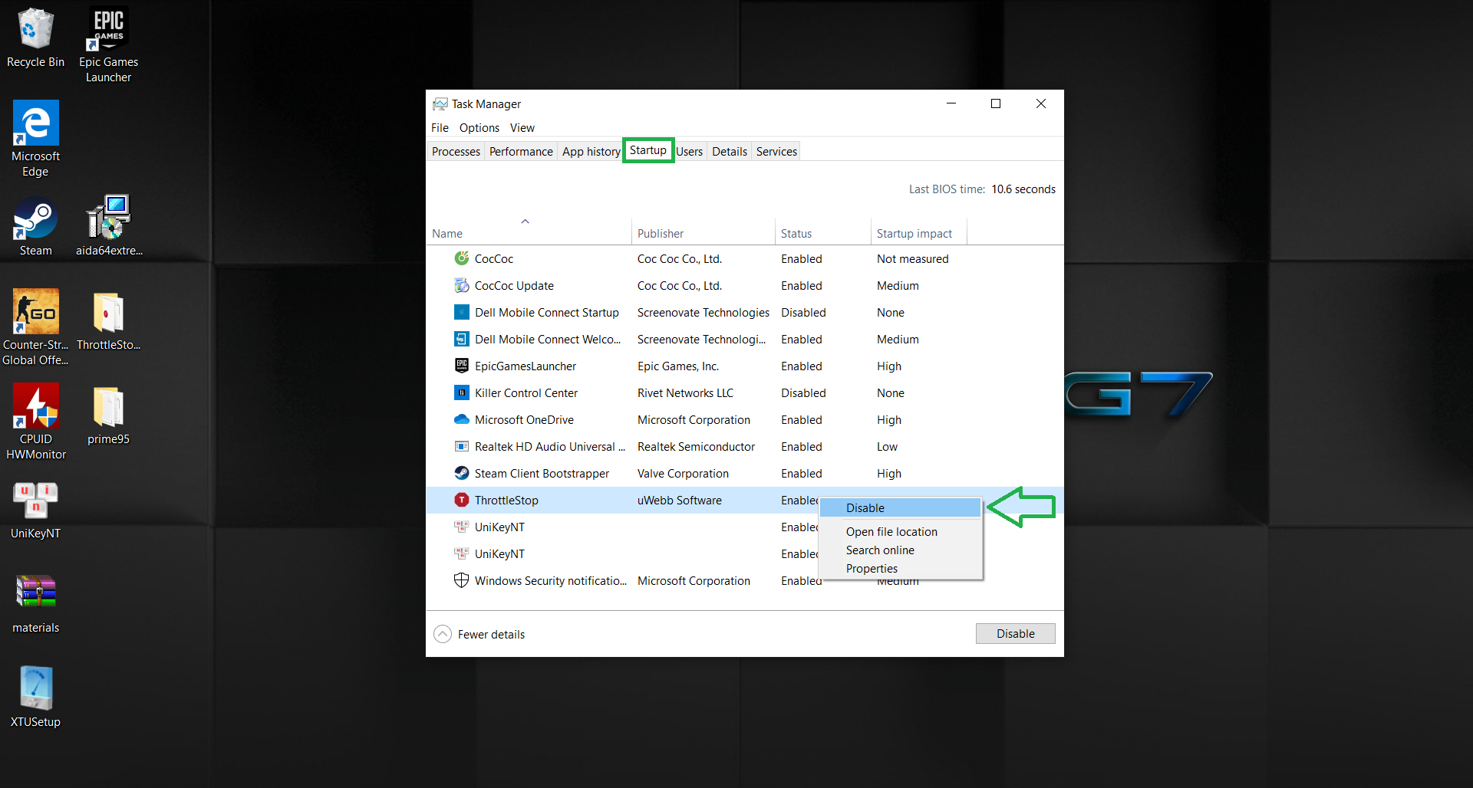Switch to the Users tab
The image size is (1473, 788).
pos(689,152)
